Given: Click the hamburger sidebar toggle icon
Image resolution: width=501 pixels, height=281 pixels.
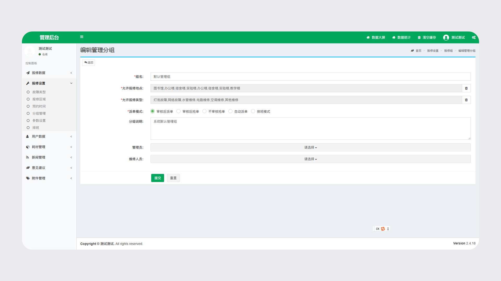Looking at the screenshot, I should (82, 37).
